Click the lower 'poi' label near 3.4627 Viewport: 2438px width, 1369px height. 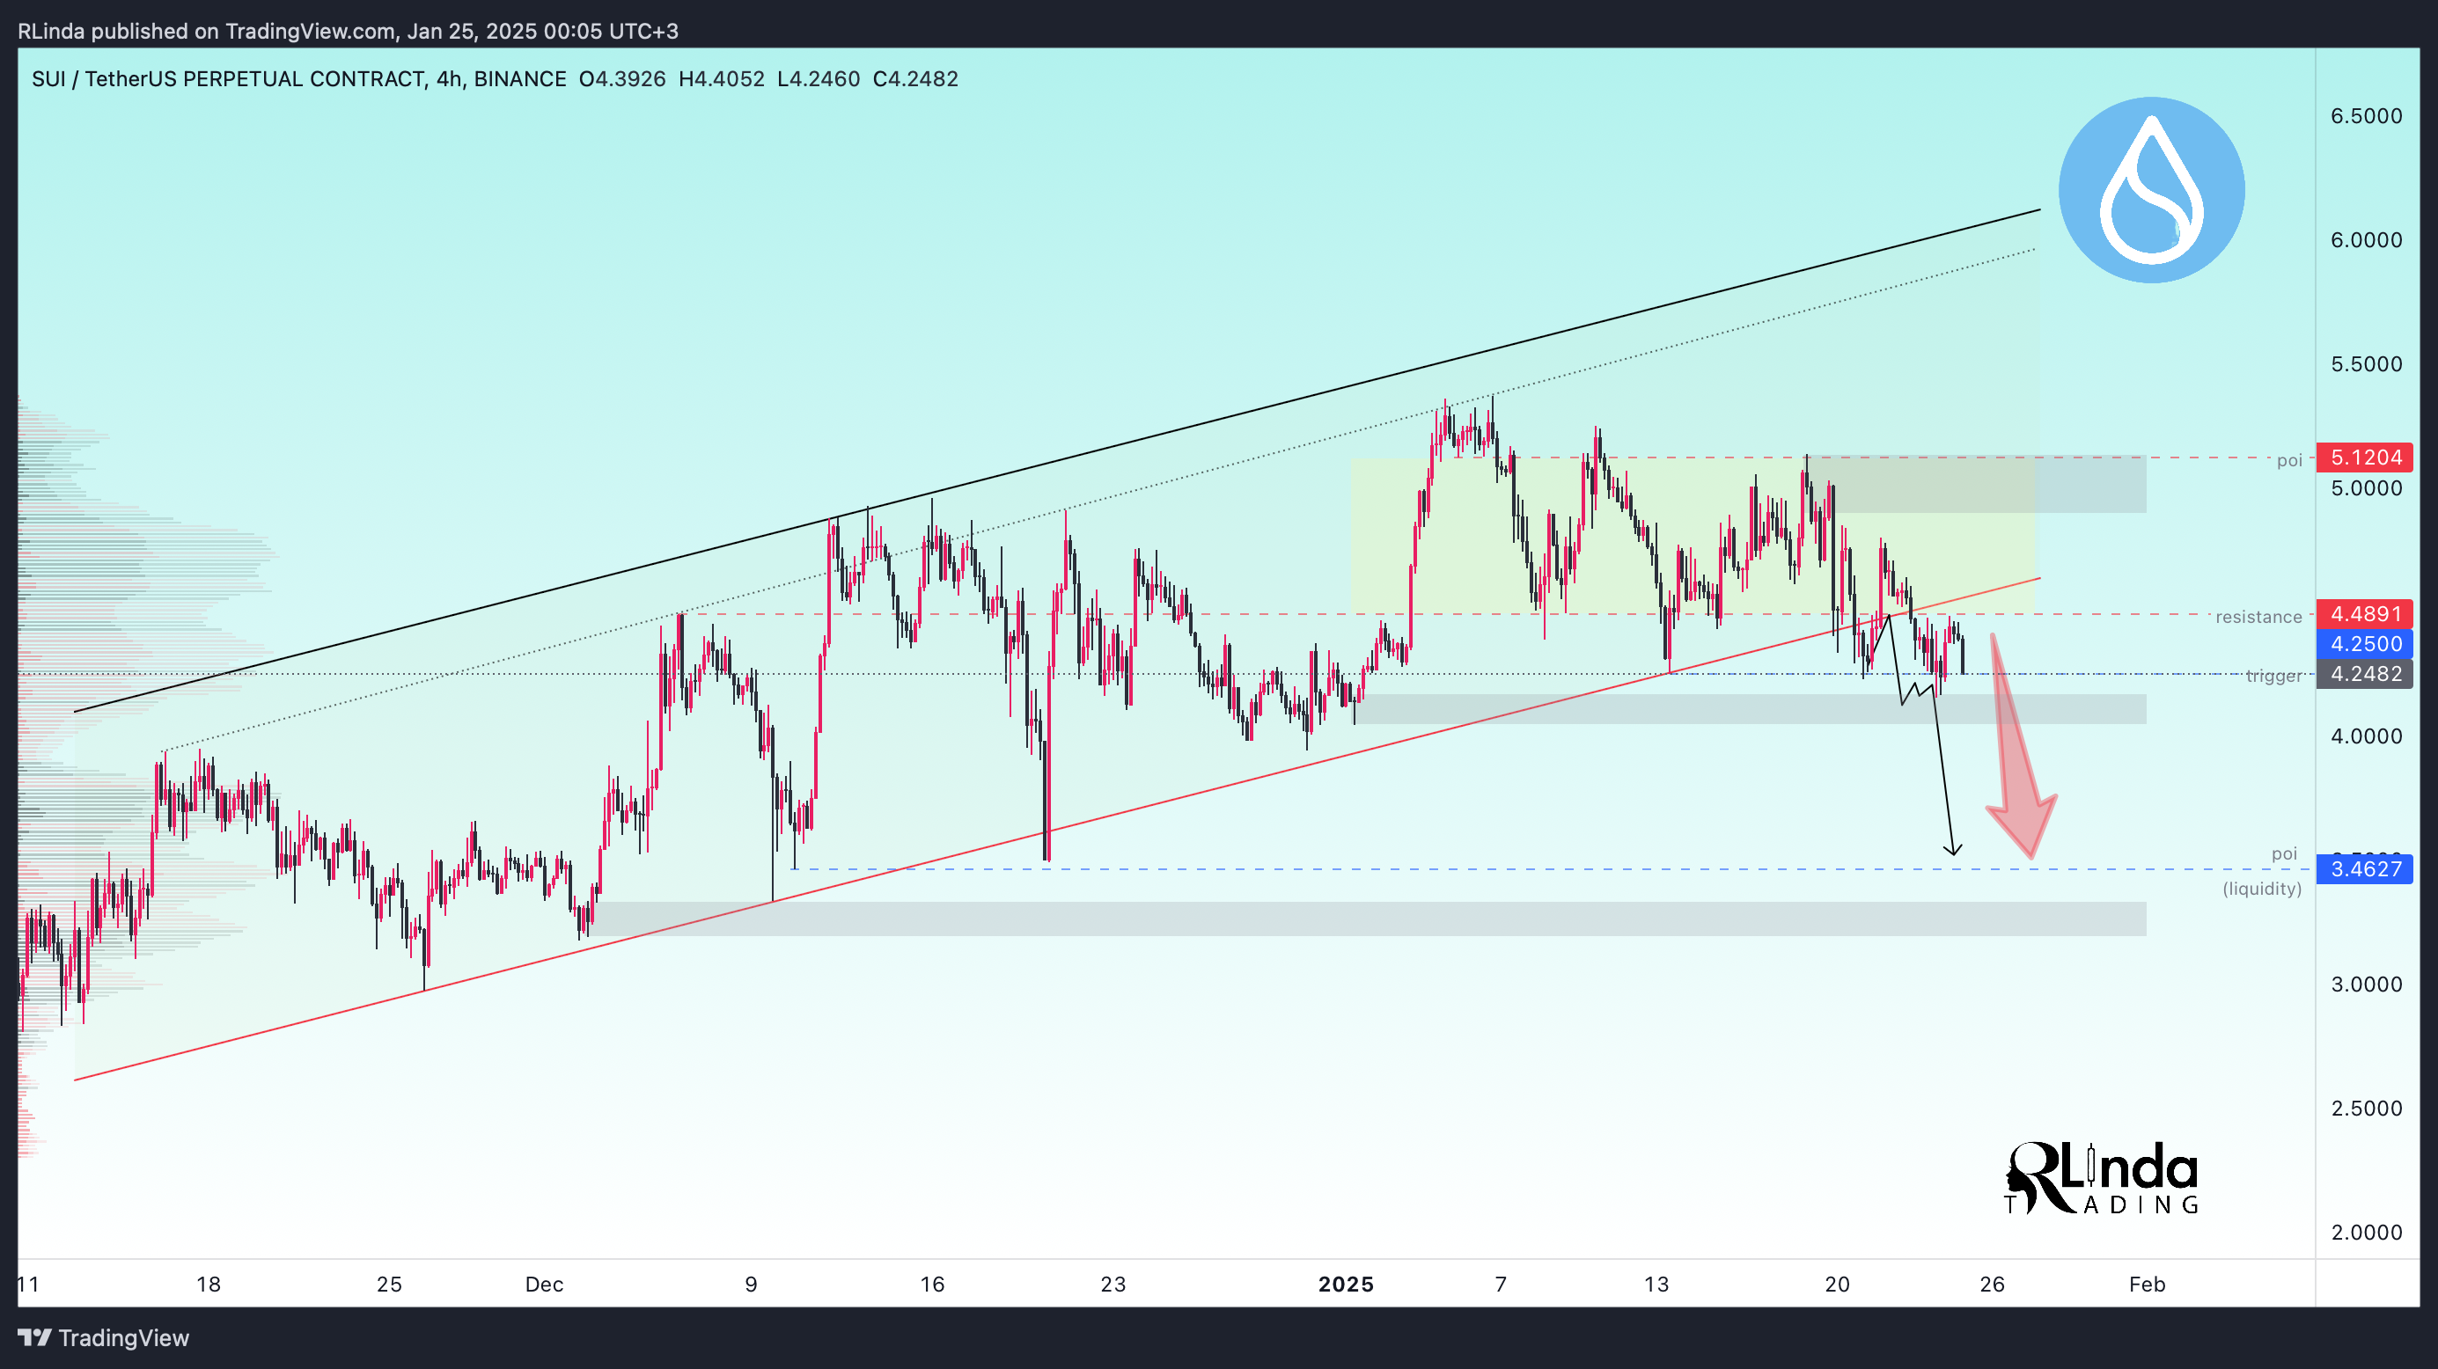tap(2284, 854)
